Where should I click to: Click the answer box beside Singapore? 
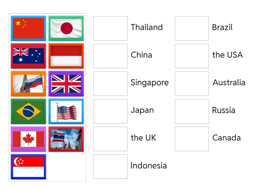click(x=110, y=83)
